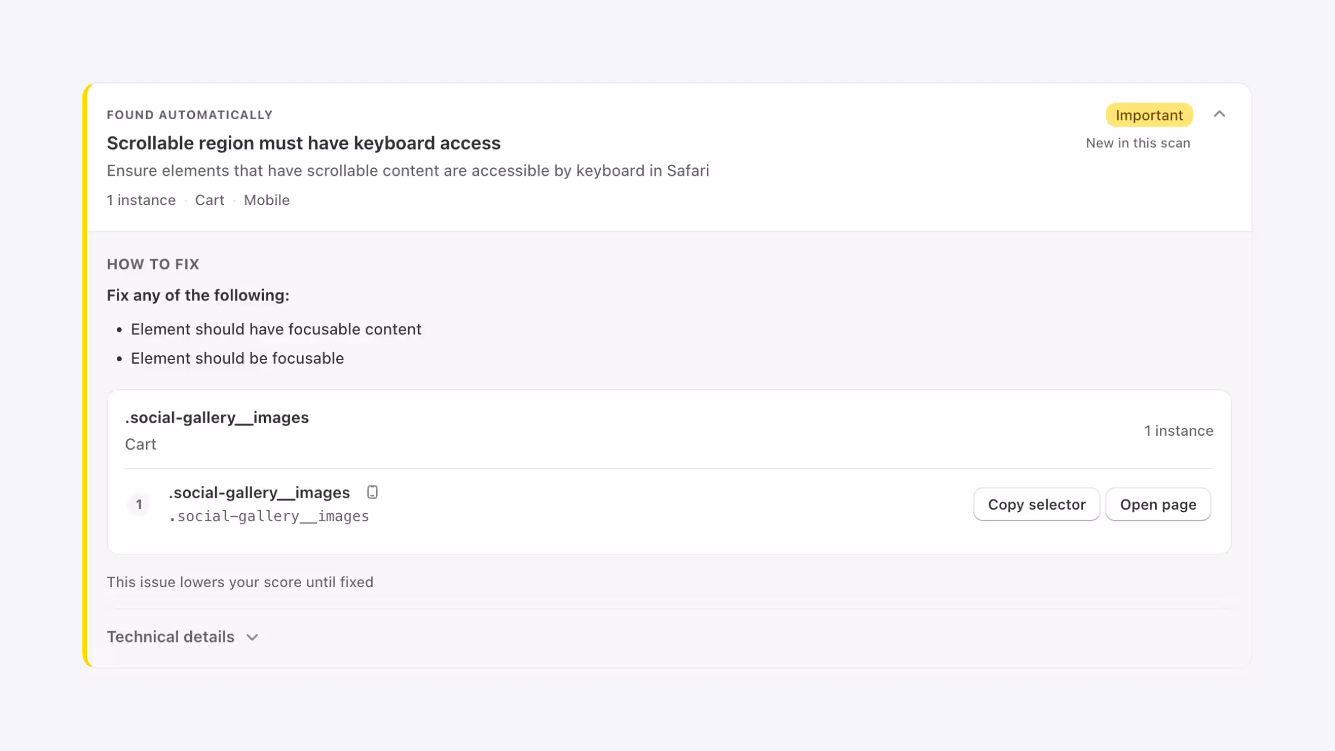Click the '1 instance' text in the header
The width and height of the screenshot is (1335, 751).
tap(141, 200)
